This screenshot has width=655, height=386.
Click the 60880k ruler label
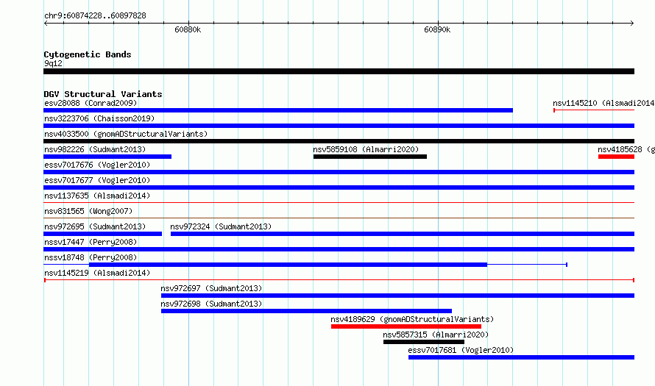tap(188, 29)
